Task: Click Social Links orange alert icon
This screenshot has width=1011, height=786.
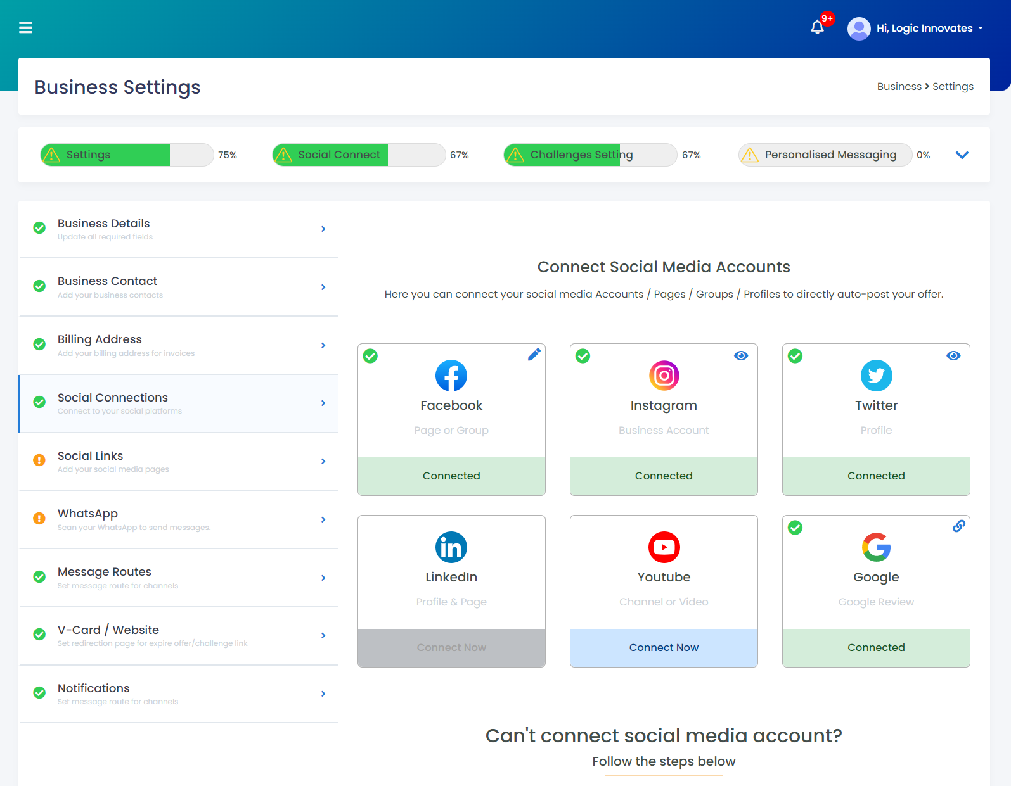Action: pyautogui.click(x=39, y=460)
